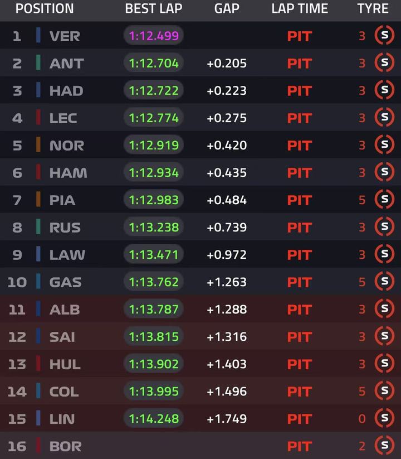
Task: Click the orange team colour bar beside NOR
Action: coord(38,145)
